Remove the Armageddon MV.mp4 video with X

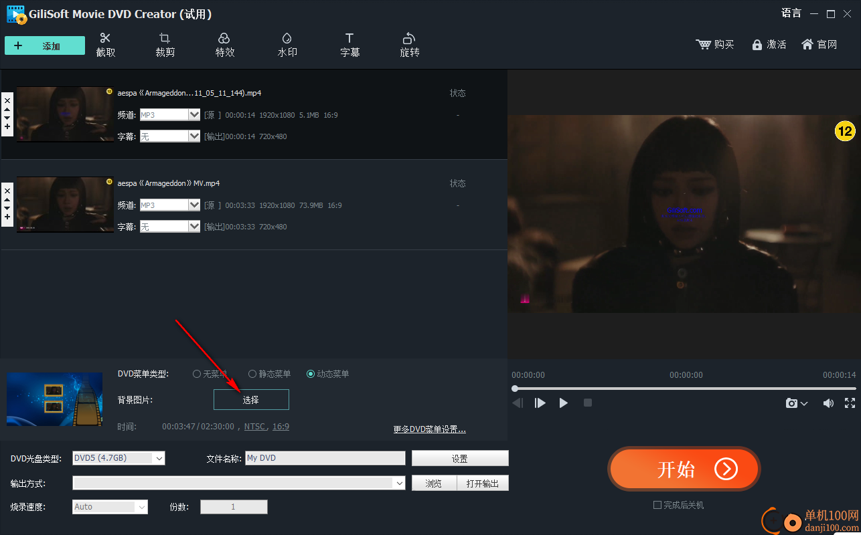tap(7, 191)
